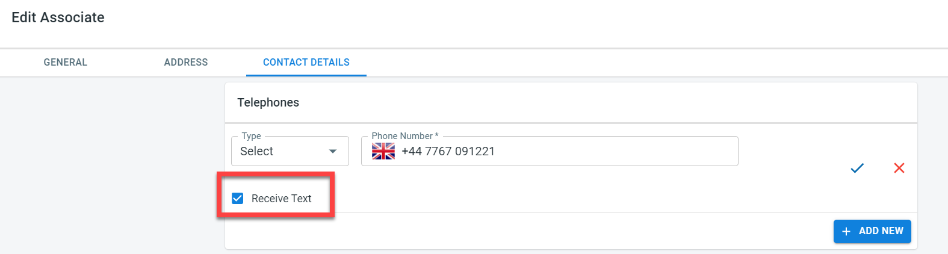
Task: Click the Select placeholder in Type
Action: (x=256, y=151)
